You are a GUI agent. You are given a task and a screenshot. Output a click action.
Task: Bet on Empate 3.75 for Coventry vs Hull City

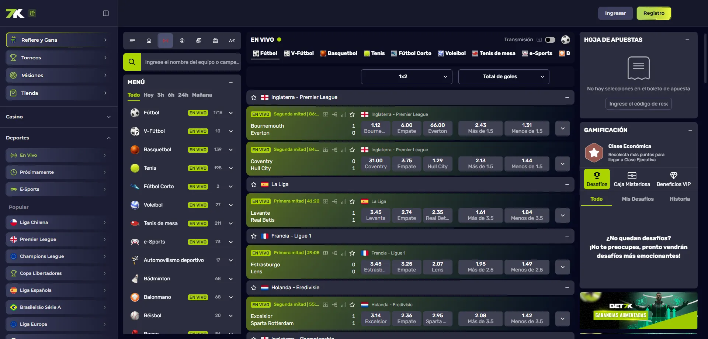(407, 164)
